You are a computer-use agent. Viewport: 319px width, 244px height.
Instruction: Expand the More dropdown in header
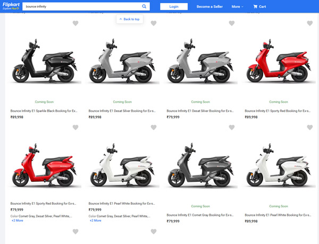tap(237, 6)
